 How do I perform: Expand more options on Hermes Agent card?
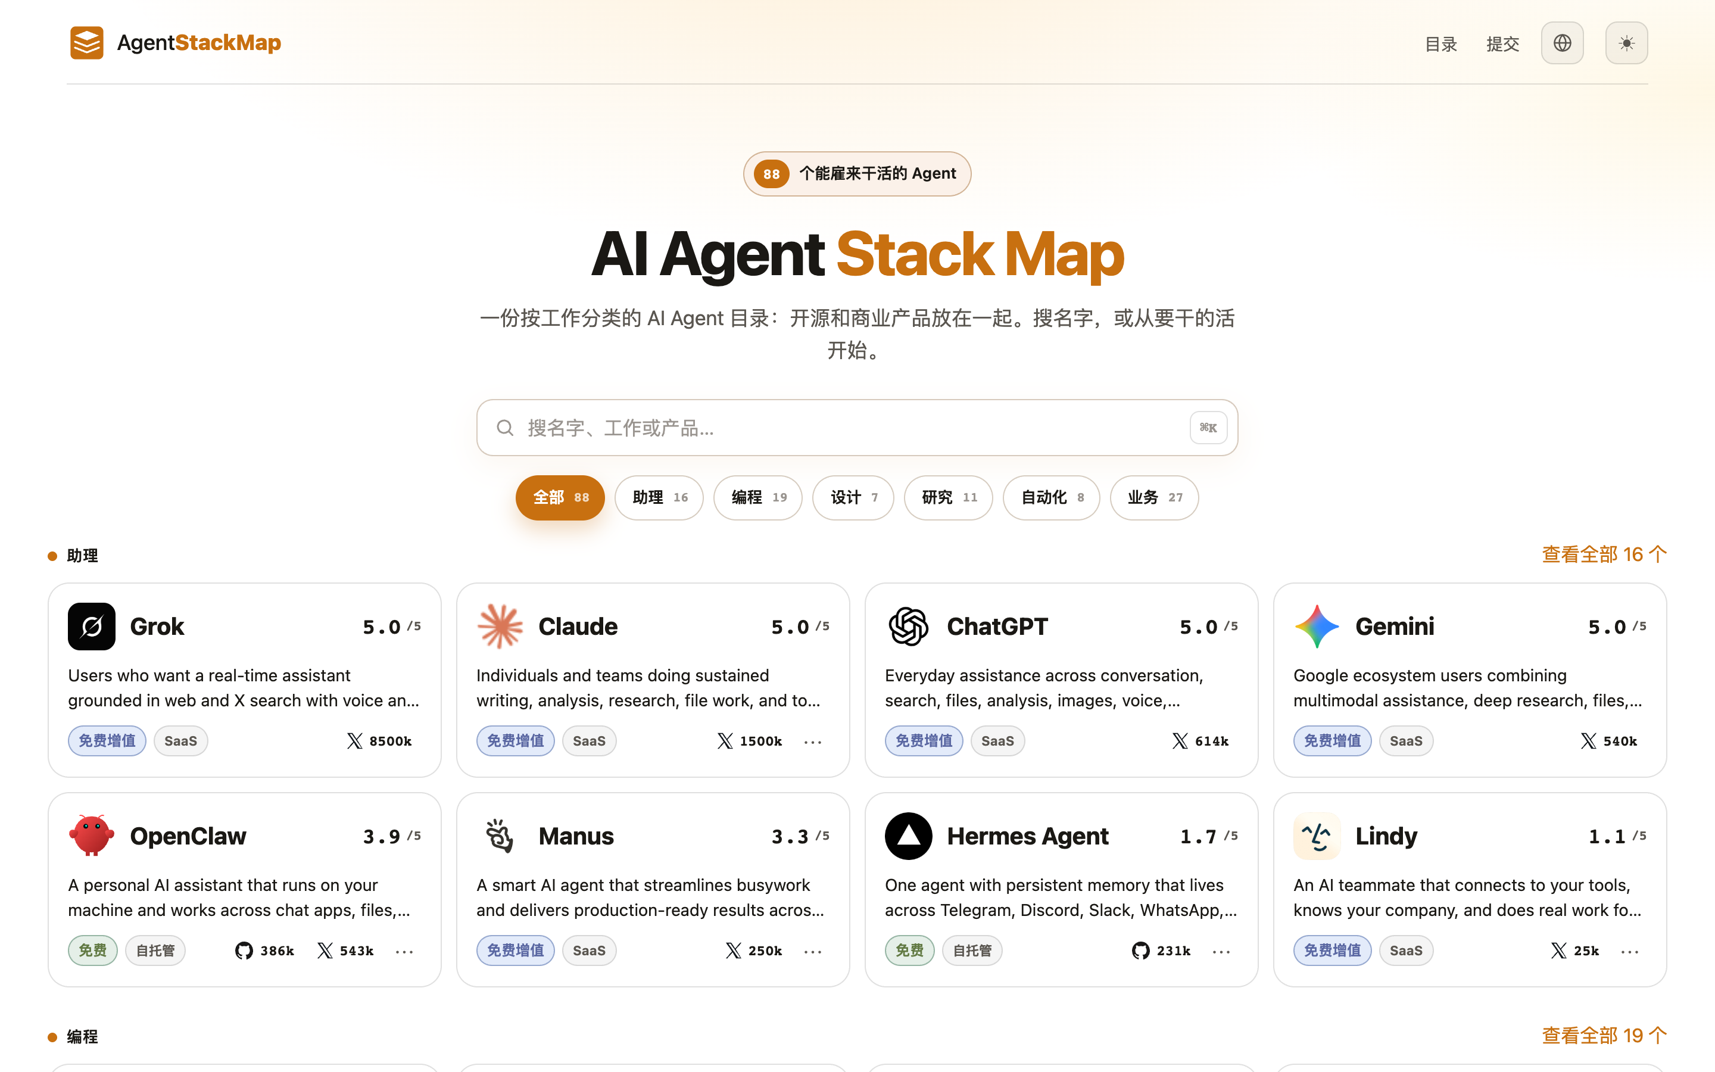[x=1221, y=952]
